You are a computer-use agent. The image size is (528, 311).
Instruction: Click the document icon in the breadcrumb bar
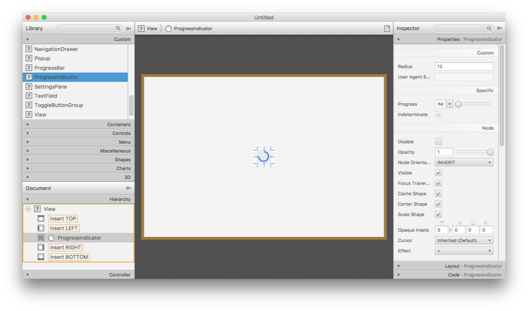coord(387,29)
